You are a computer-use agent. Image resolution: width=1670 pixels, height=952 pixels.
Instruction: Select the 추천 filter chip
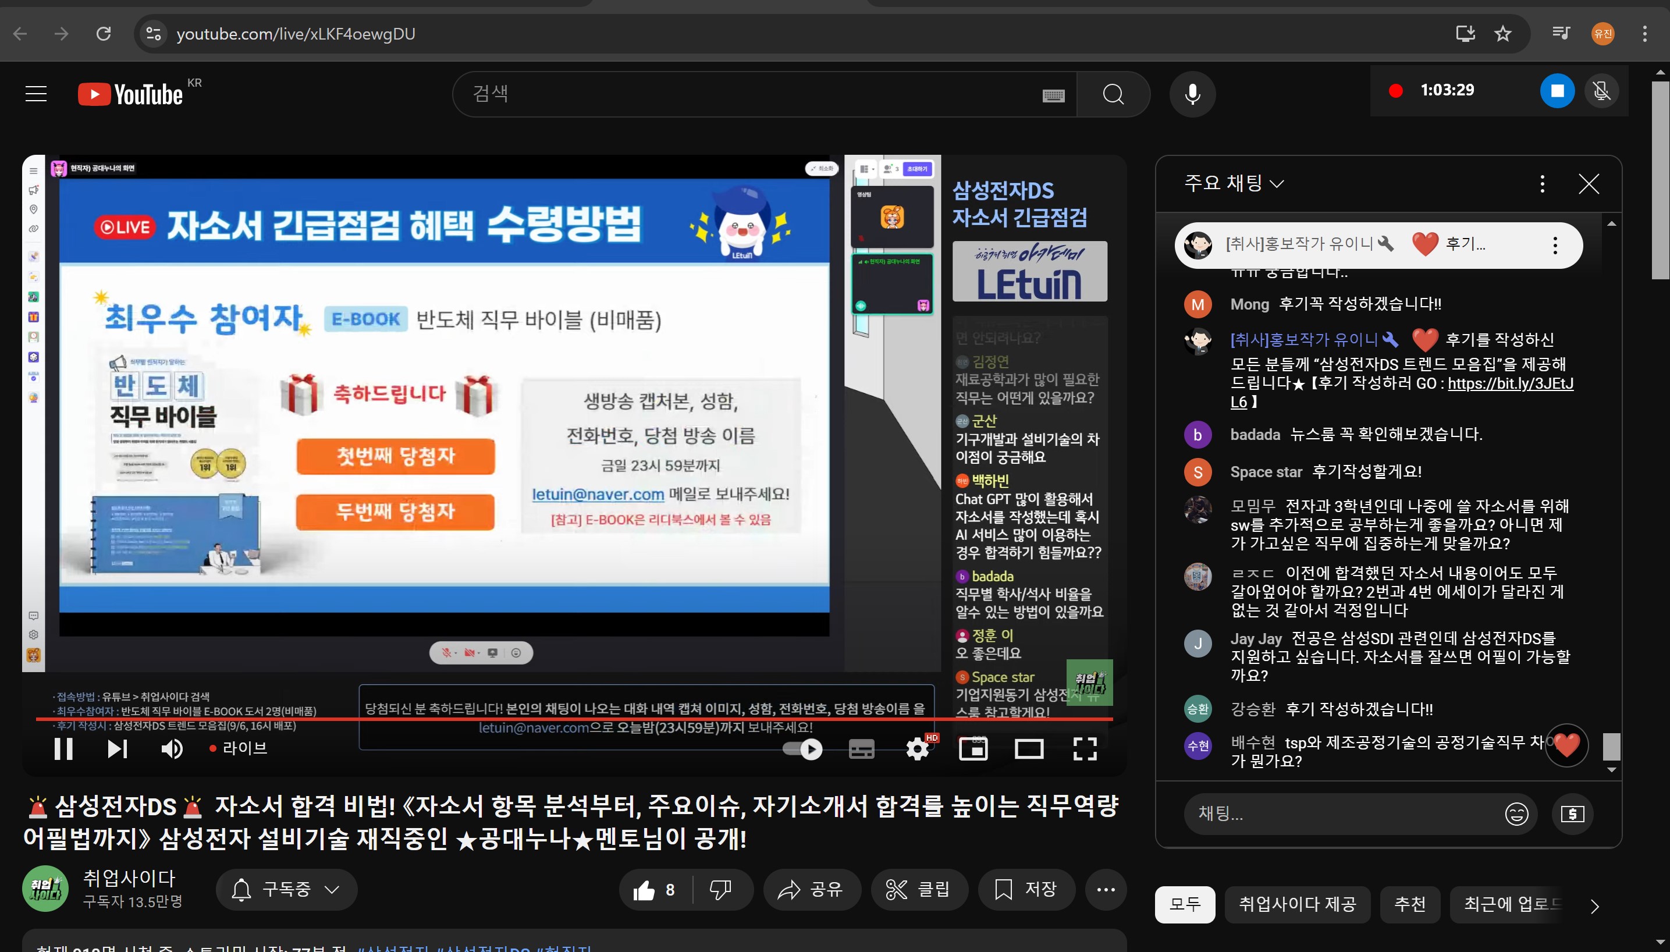(1410, 904)
